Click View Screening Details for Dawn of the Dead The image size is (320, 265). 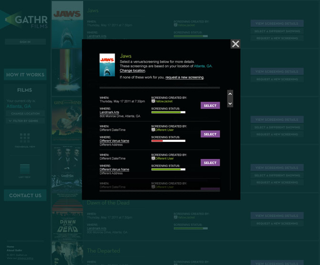click(x=277, y=216)
